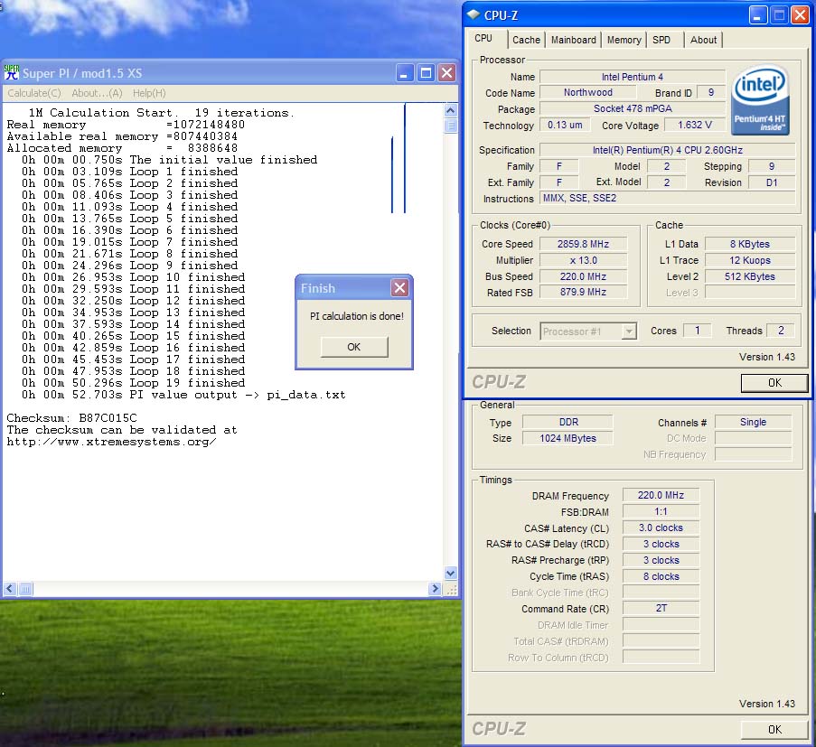The image size is (816, 747).
Task: Click the Core Speed value 2859.8 MHz
Action: coord(583,244)
